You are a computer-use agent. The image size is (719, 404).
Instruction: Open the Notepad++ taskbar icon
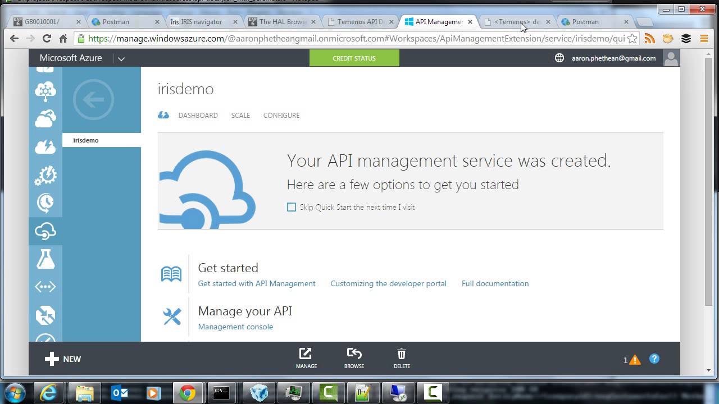(363, 393)
